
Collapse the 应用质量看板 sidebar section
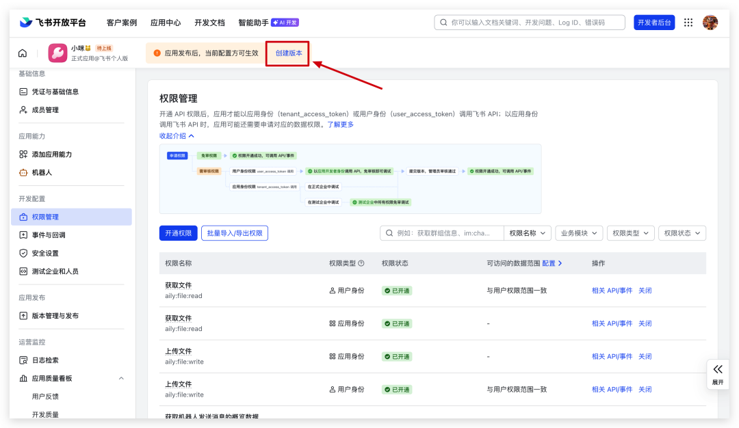click(x=121, y=378)
